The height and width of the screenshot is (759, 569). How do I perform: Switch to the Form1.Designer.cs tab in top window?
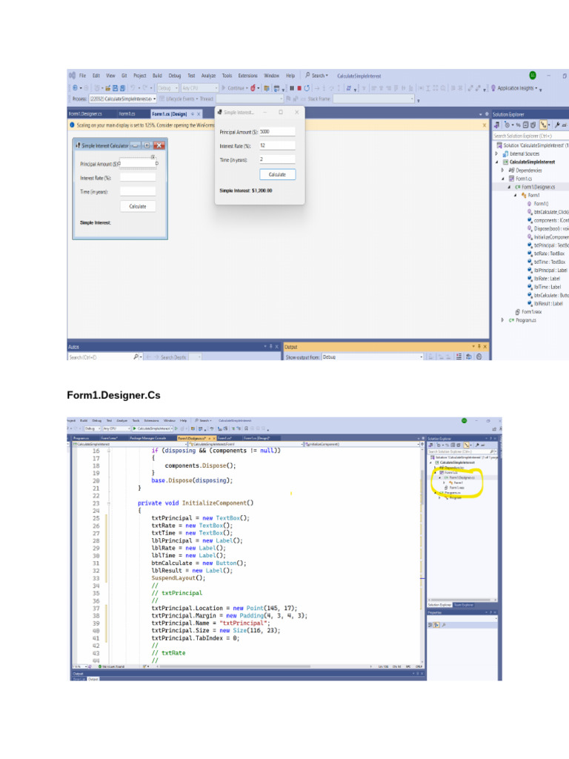click(x=85, y=114)
